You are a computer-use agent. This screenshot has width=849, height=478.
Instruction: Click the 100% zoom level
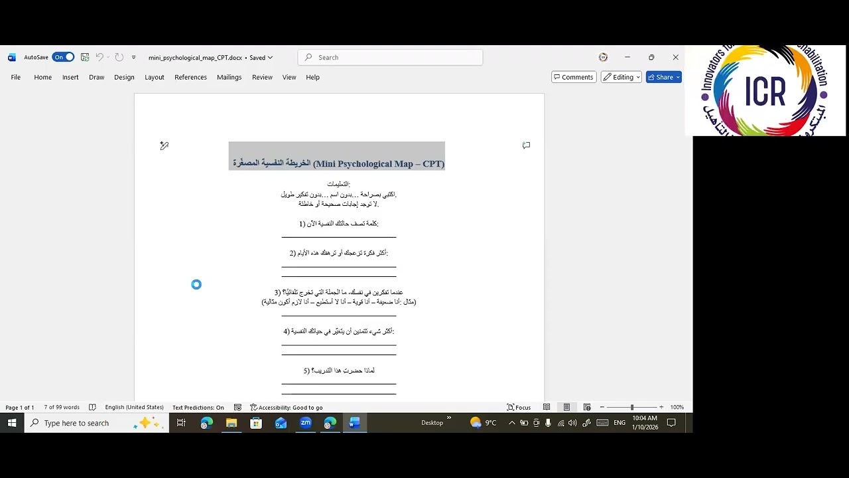(x=677, y=407)
